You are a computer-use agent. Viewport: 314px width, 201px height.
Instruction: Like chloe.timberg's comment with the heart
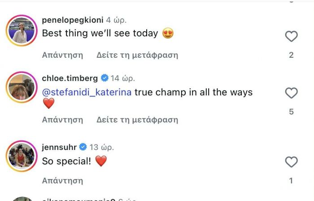tap(291, 93)
